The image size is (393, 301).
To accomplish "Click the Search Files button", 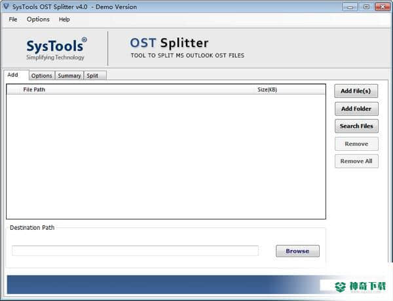I will pyautogui.click(x=356, y=126).
